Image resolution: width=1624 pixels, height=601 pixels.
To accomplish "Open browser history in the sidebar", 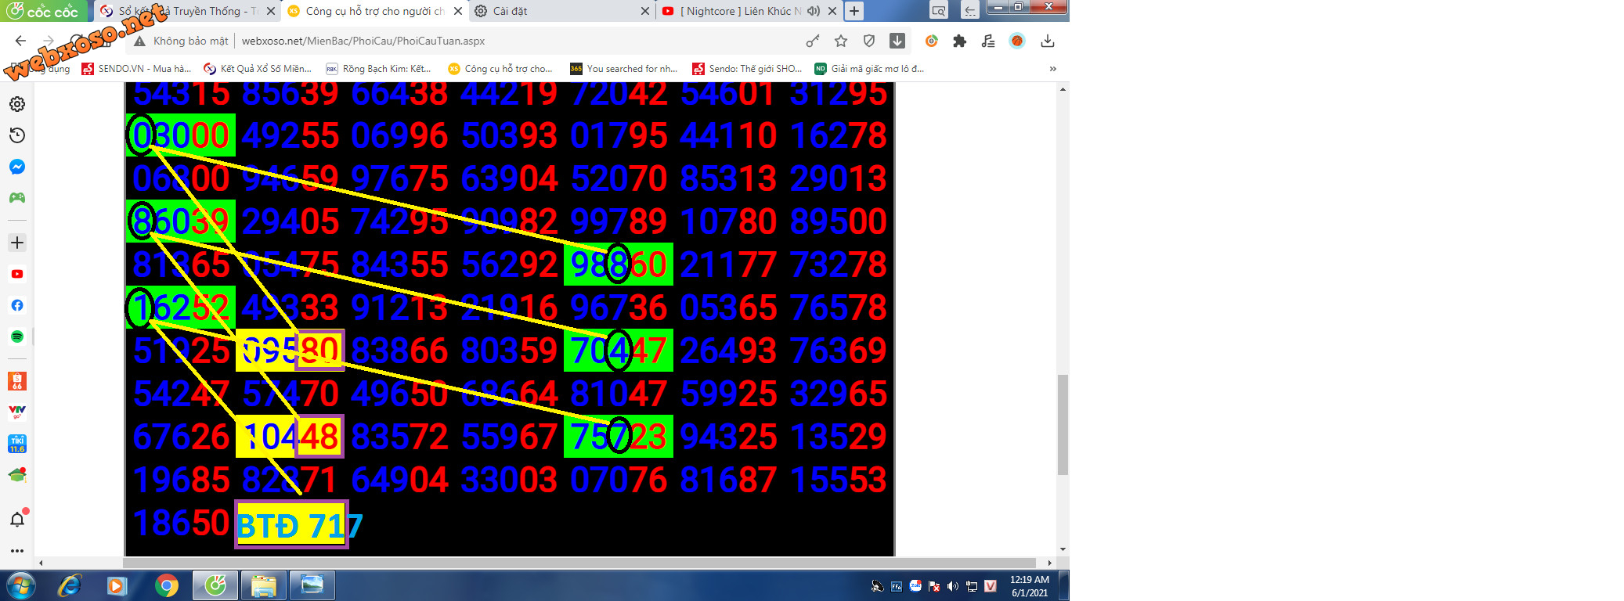I will pyautogui.click(x=17, y=135).
